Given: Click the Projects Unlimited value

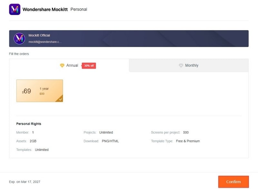Looking at the screenshot, I should click(x=106, y=133).
